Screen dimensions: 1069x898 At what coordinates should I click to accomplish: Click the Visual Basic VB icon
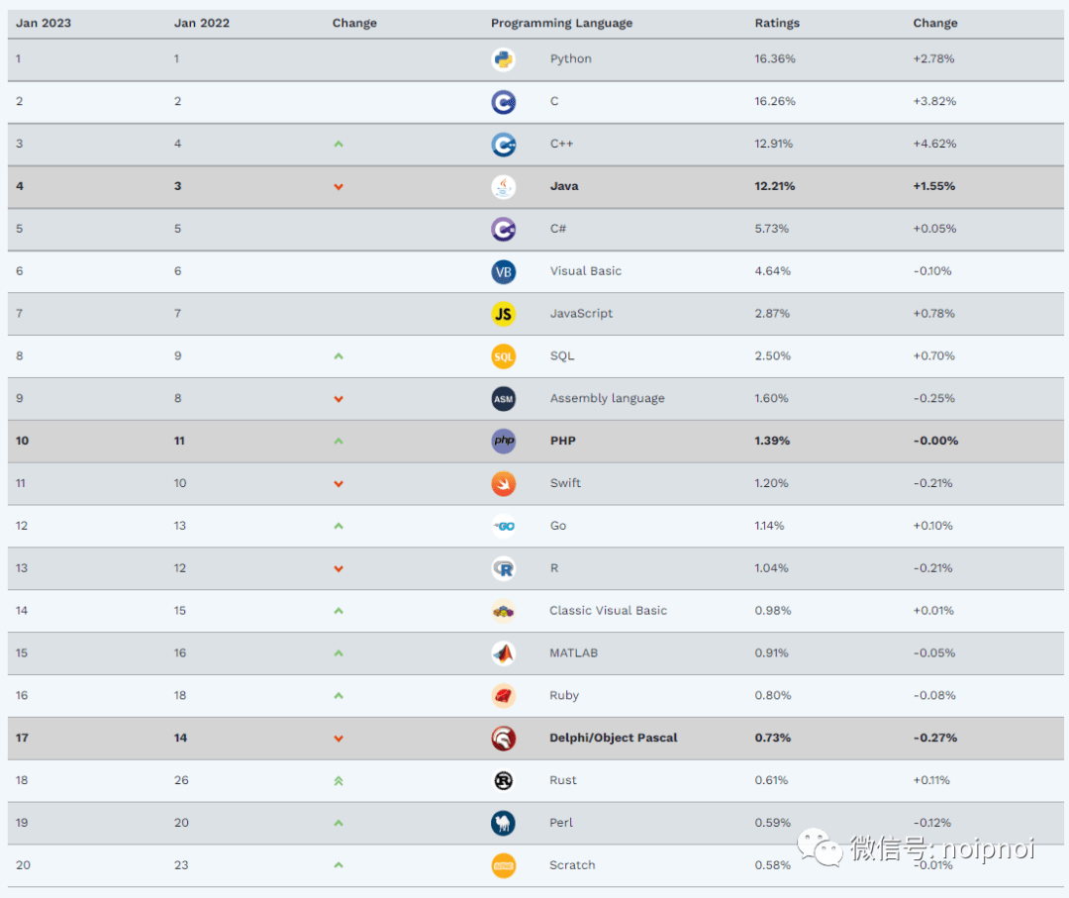504,271
